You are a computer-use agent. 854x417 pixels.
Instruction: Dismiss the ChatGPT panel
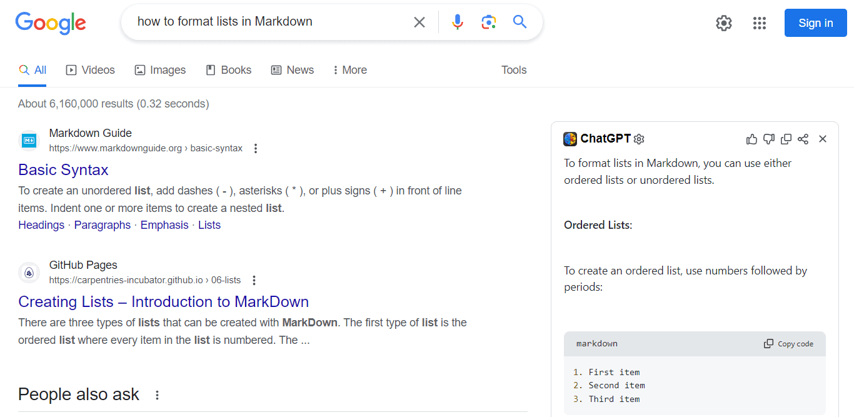click(x=823, y=139)
